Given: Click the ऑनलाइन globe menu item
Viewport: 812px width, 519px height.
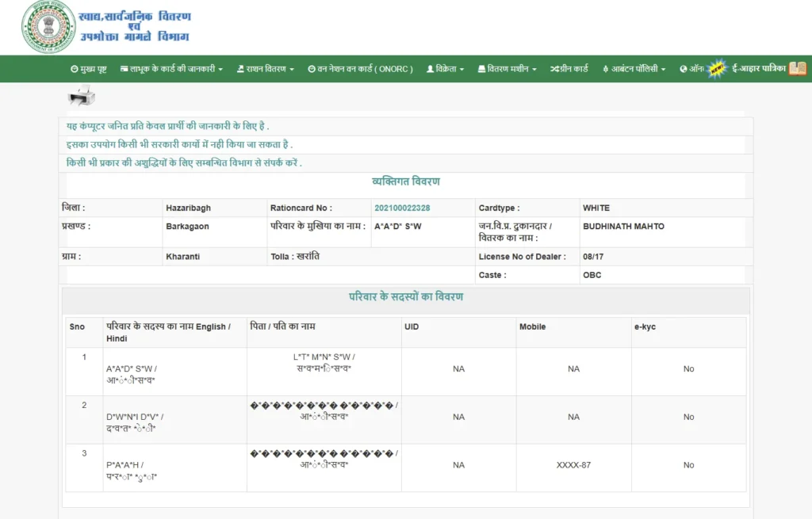Looking at the screenshot, I should click(x=691, y=69).
